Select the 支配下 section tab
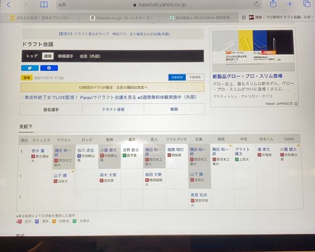Viewport: 315px width, 252px height. [x=26, y=127]
